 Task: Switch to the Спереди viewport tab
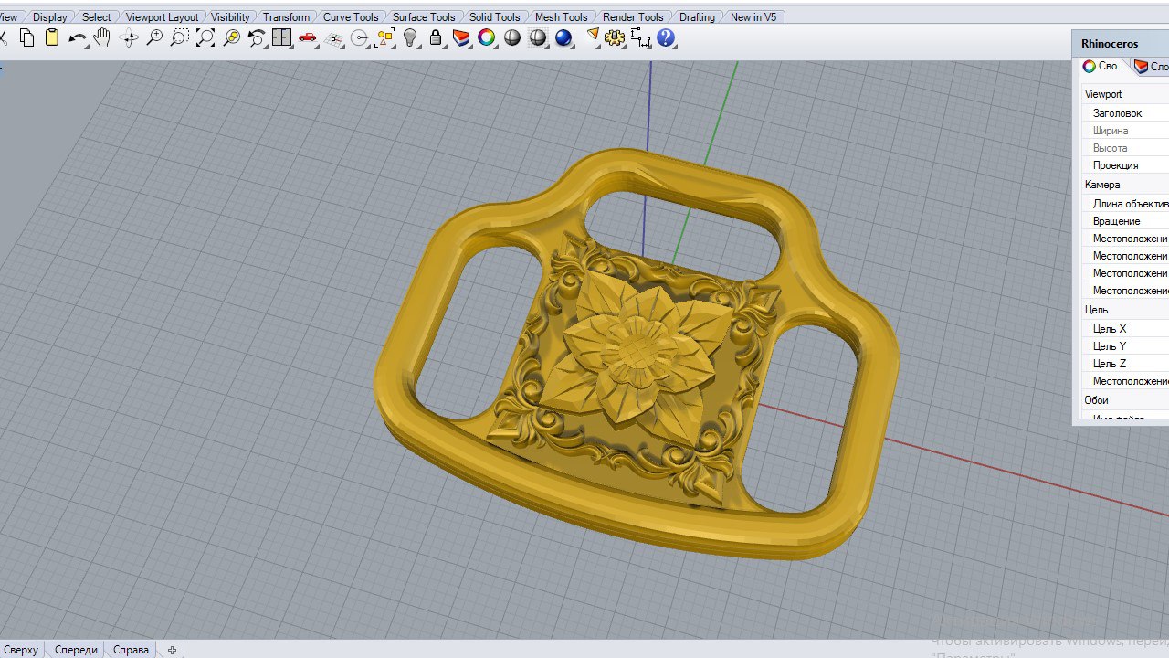(x=76, y=650)
